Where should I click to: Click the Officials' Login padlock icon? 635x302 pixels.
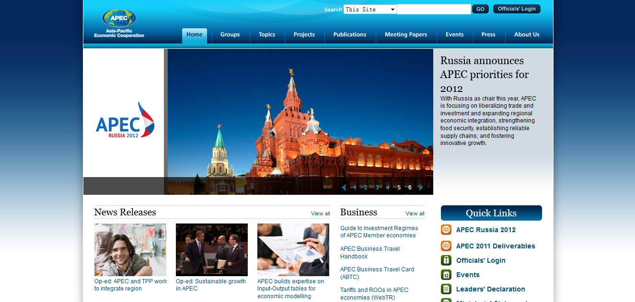(446, 260)
